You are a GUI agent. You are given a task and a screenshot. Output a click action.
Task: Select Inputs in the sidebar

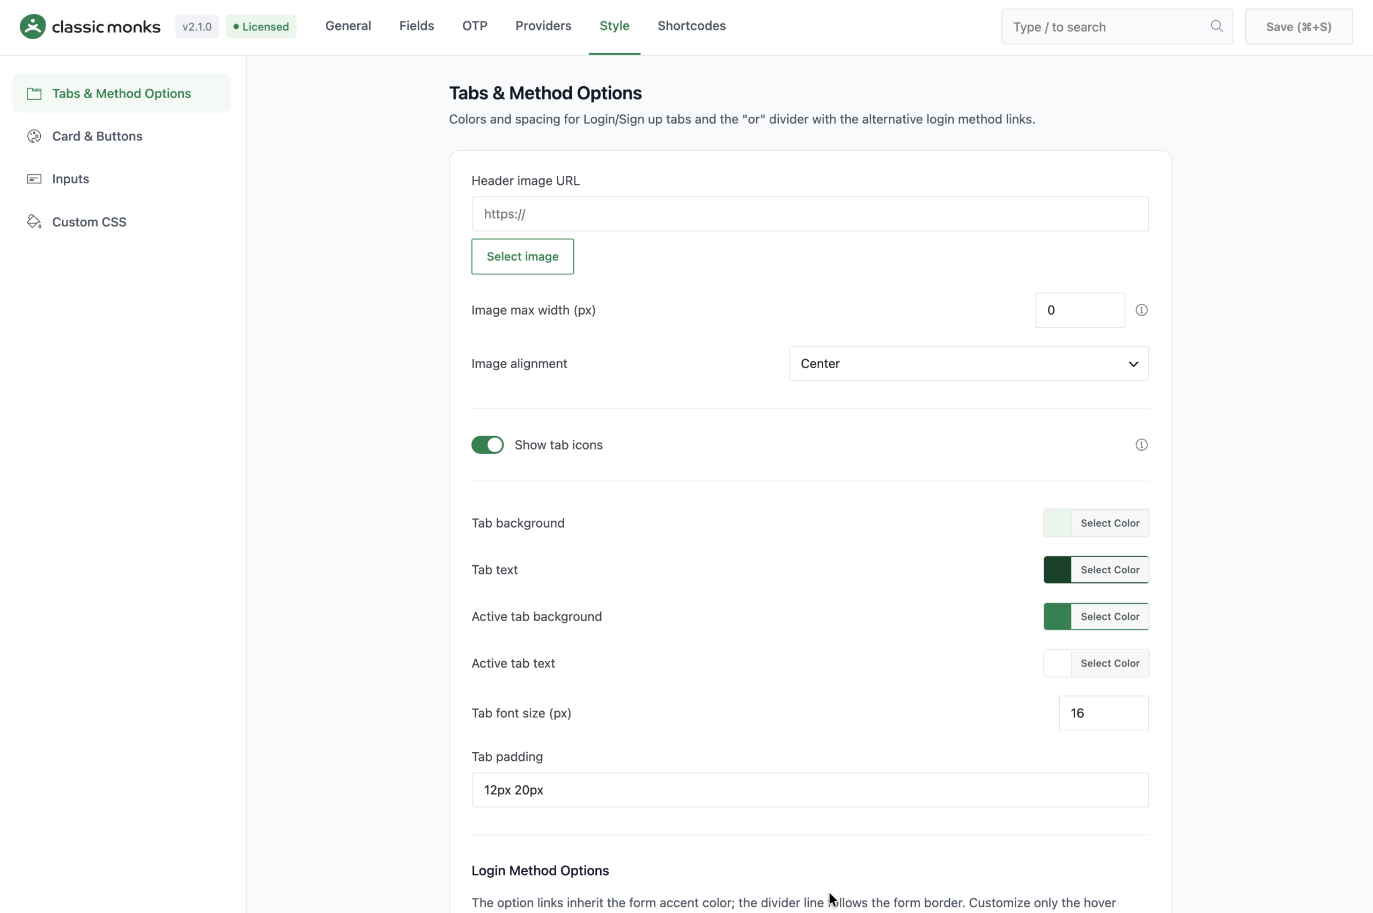coord(122,179)
